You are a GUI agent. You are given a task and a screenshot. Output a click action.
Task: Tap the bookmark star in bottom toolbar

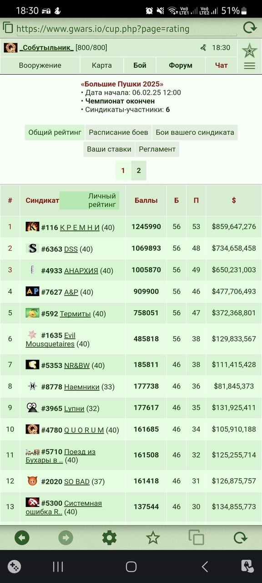coord(153,538)
